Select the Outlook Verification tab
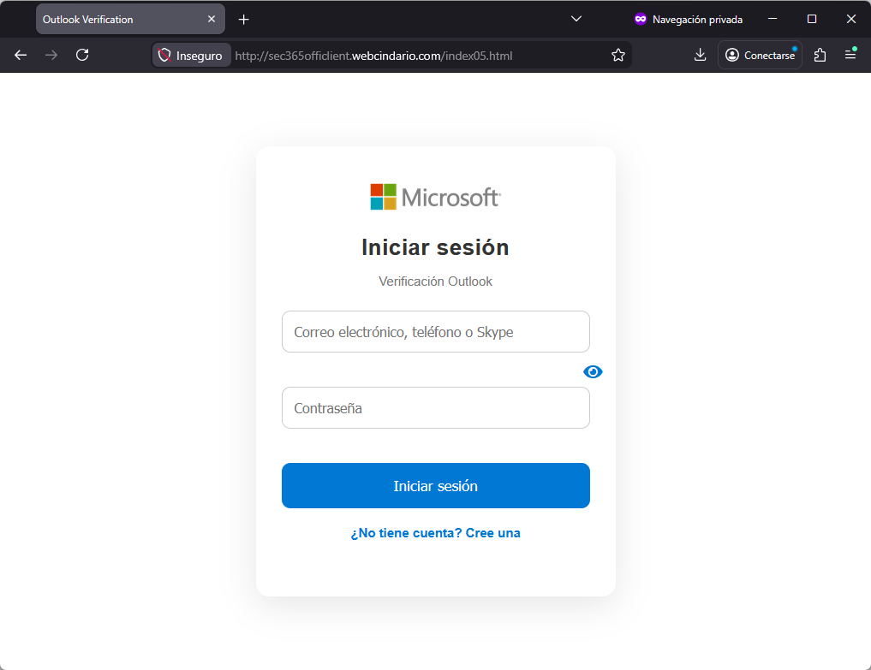Viewport: 871px width, 670px height. (120, 19)
